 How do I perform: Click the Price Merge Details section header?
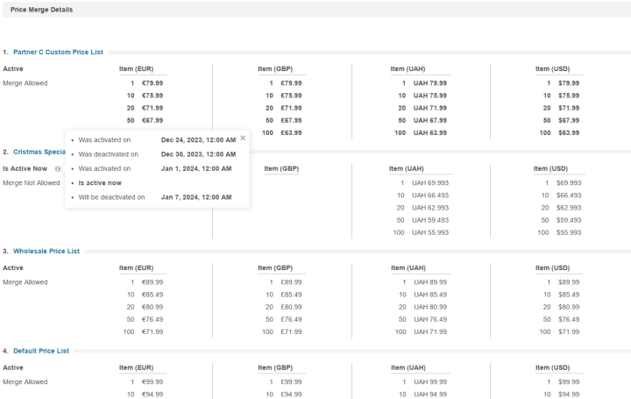41,10
